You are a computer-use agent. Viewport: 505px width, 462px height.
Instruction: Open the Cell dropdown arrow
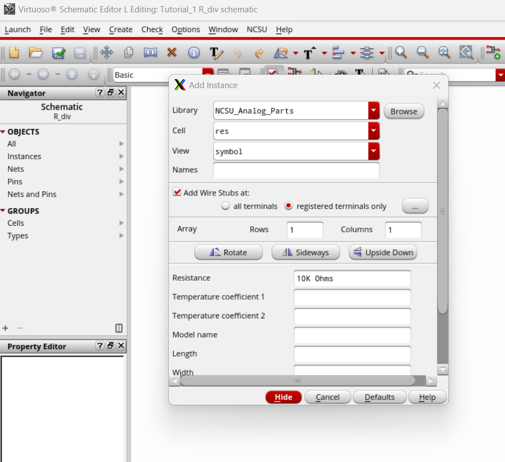pyautogui.click(x=374, y=131)
